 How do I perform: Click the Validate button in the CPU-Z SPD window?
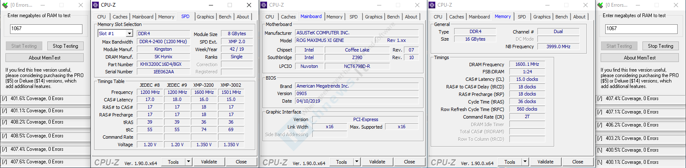point(209,162)
